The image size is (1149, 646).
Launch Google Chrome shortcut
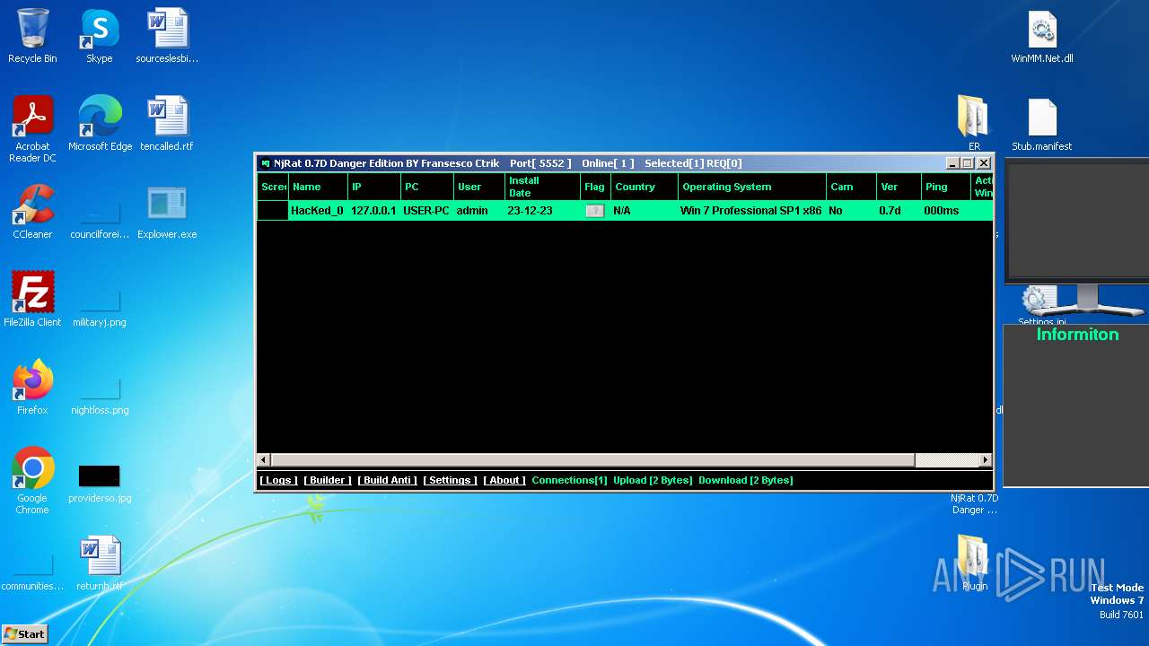tap(32, 481)
